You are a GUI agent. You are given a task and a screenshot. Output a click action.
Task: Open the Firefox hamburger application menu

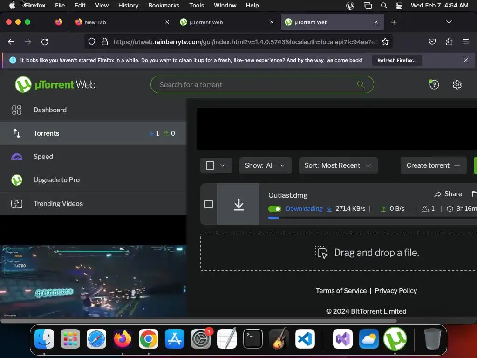[465, 41]
